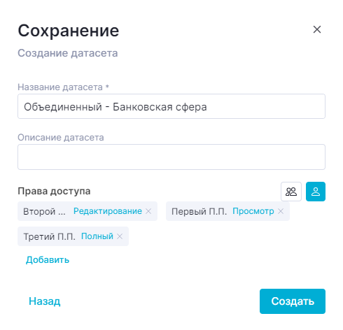Remove Второй user access chip
The image size is (343, 330).
[148, 211]
